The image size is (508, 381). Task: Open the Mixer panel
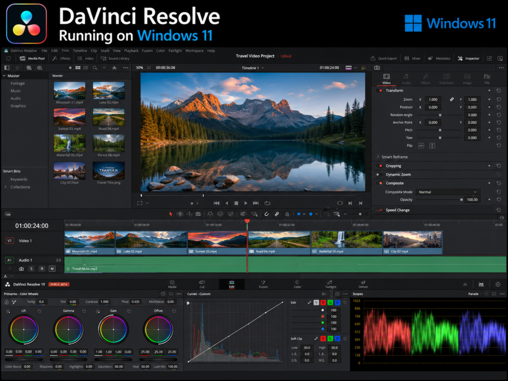pos(412,59)
